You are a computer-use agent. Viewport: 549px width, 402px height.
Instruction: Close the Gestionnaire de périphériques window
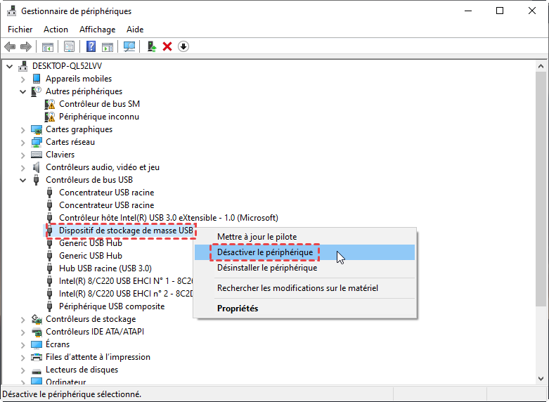(x=532, y=11)
